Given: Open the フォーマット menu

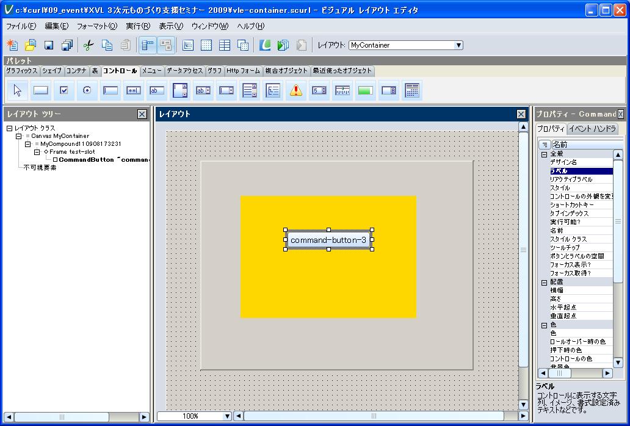Looking at the screenshot, I should (96, 26).
